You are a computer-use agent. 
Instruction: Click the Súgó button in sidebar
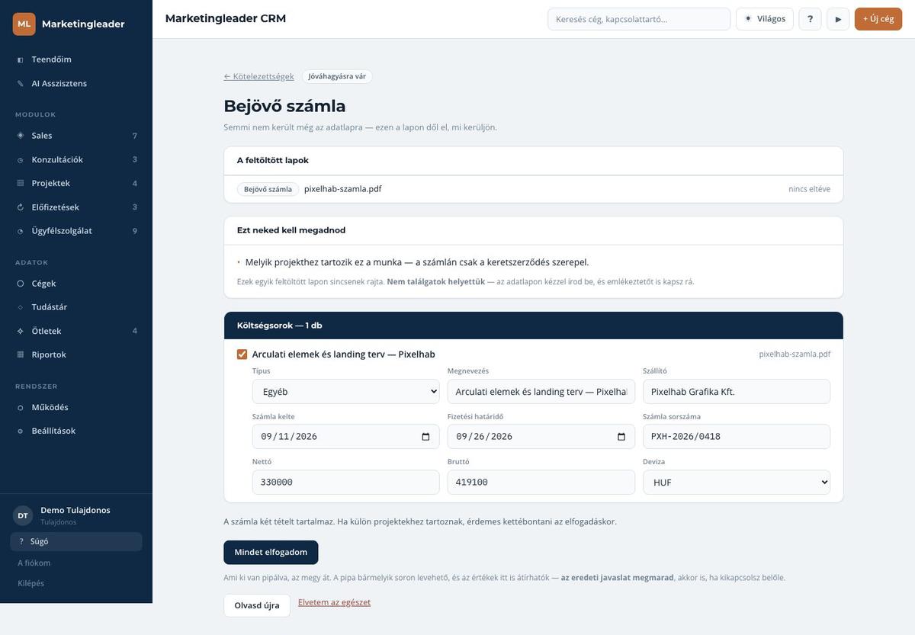pyautogui.click(x=76, y=542)
